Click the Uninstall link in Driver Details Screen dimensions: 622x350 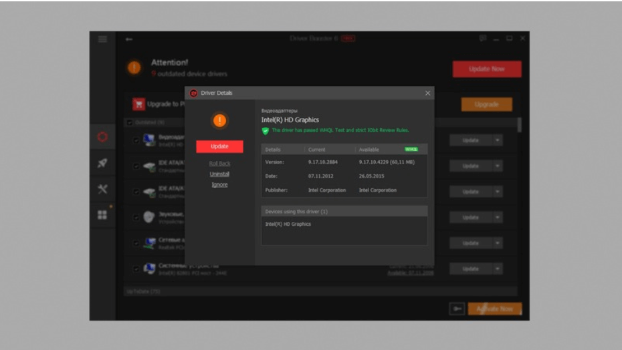[x=219, y=174]
